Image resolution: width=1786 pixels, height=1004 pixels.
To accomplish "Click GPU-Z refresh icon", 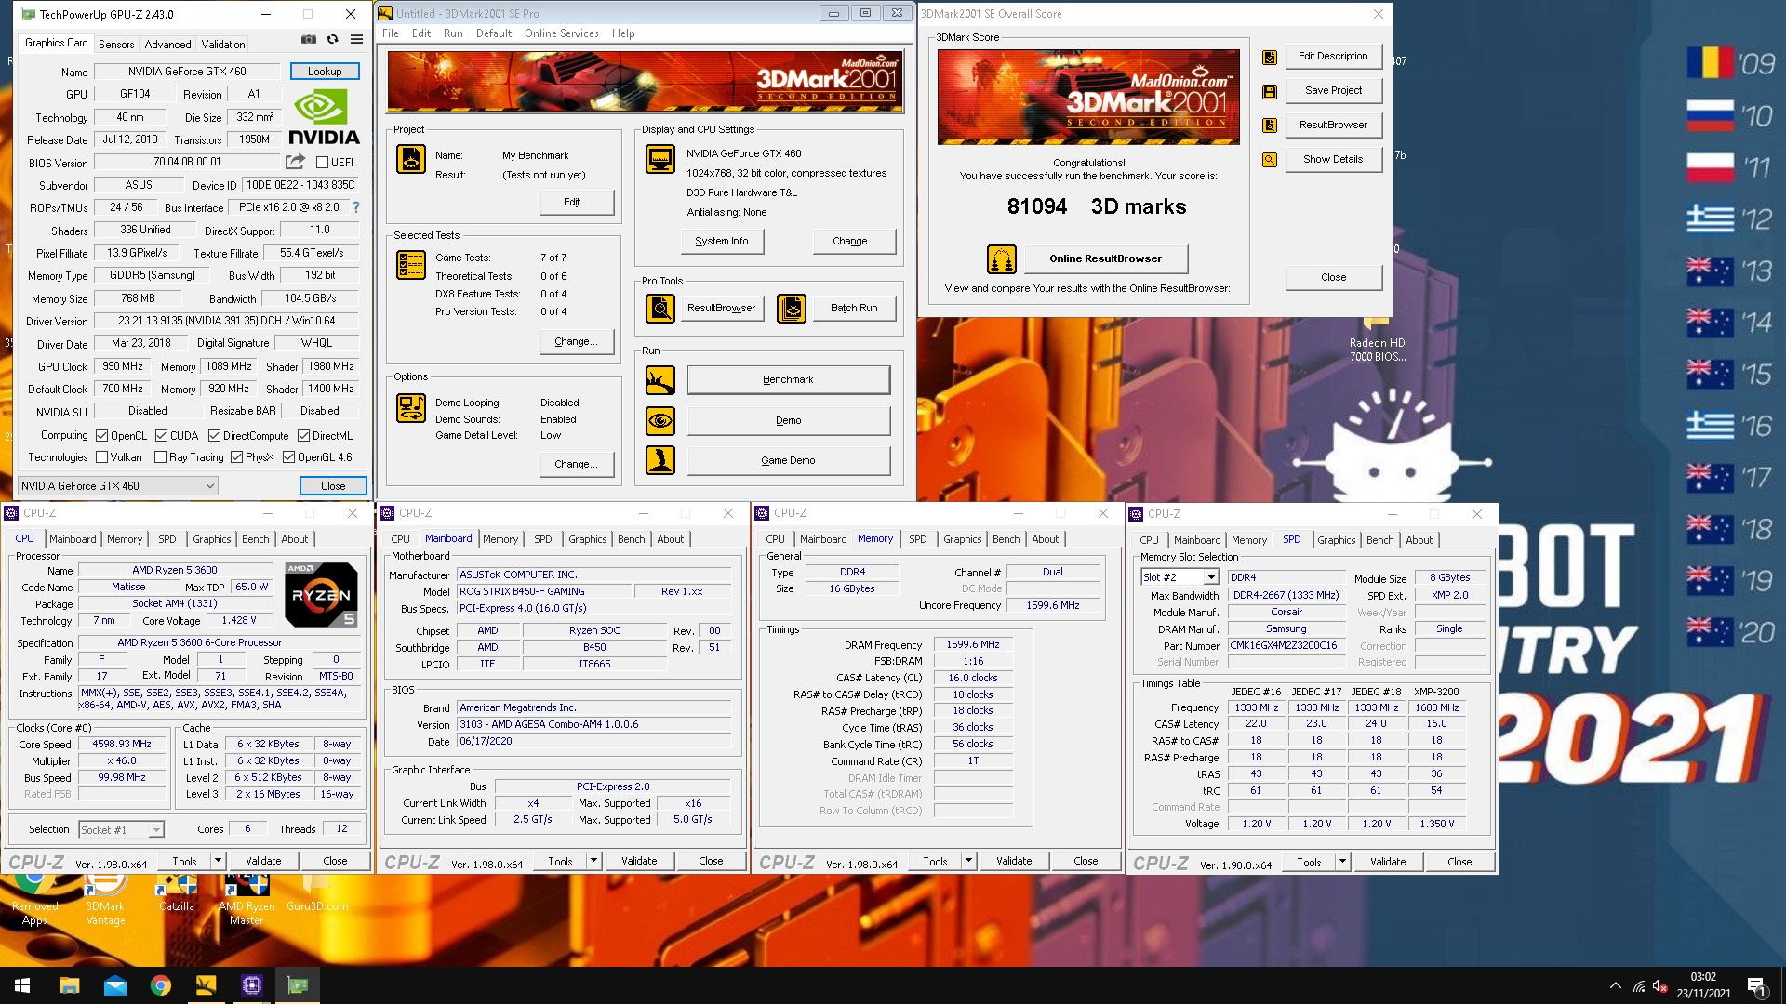I will pyautogui.click(x=332, y=39).
